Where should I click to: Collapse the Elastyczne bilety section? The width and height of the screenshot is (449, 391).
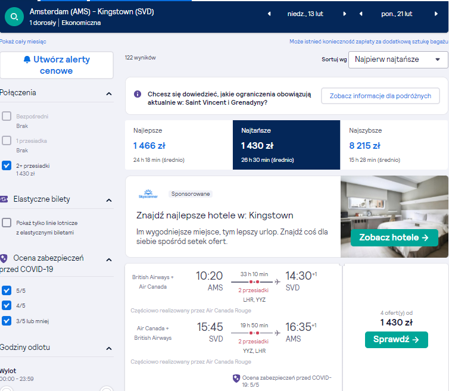click(x=109, y=200)
